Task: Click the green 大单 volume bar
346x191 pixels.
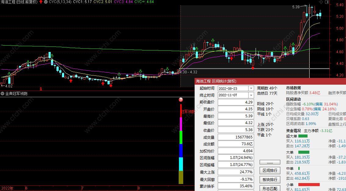Action: [304, 152]
